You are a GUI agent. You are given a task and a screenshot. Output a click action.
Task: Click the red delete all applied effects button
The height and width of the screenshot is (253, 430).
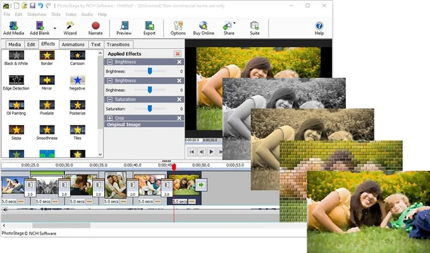(178, 54)
